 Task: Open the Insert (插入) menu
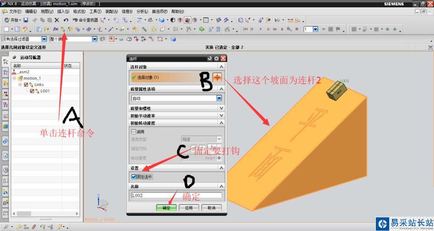tap(63, 11)
